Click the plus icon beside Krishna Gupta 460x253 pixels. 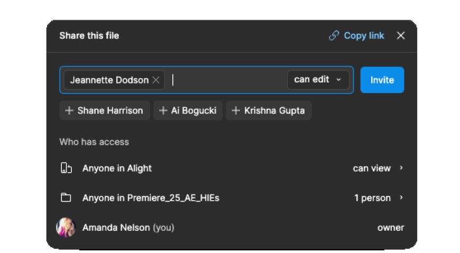click(x=236, y=111)
